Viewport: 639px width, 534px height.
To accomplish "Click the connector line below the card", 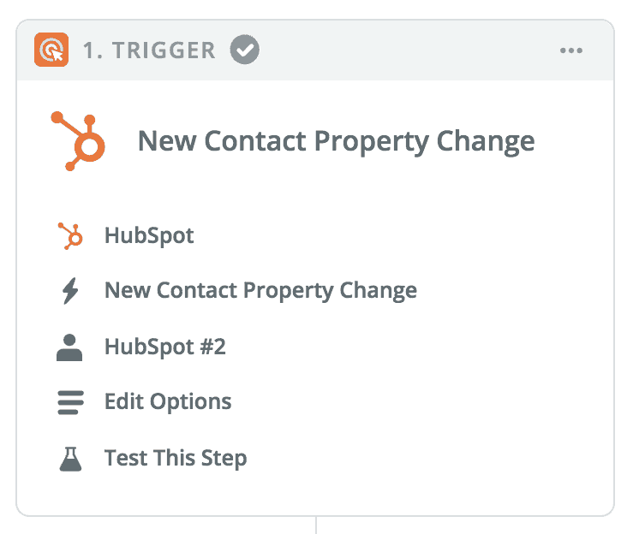I will (316, 525).
